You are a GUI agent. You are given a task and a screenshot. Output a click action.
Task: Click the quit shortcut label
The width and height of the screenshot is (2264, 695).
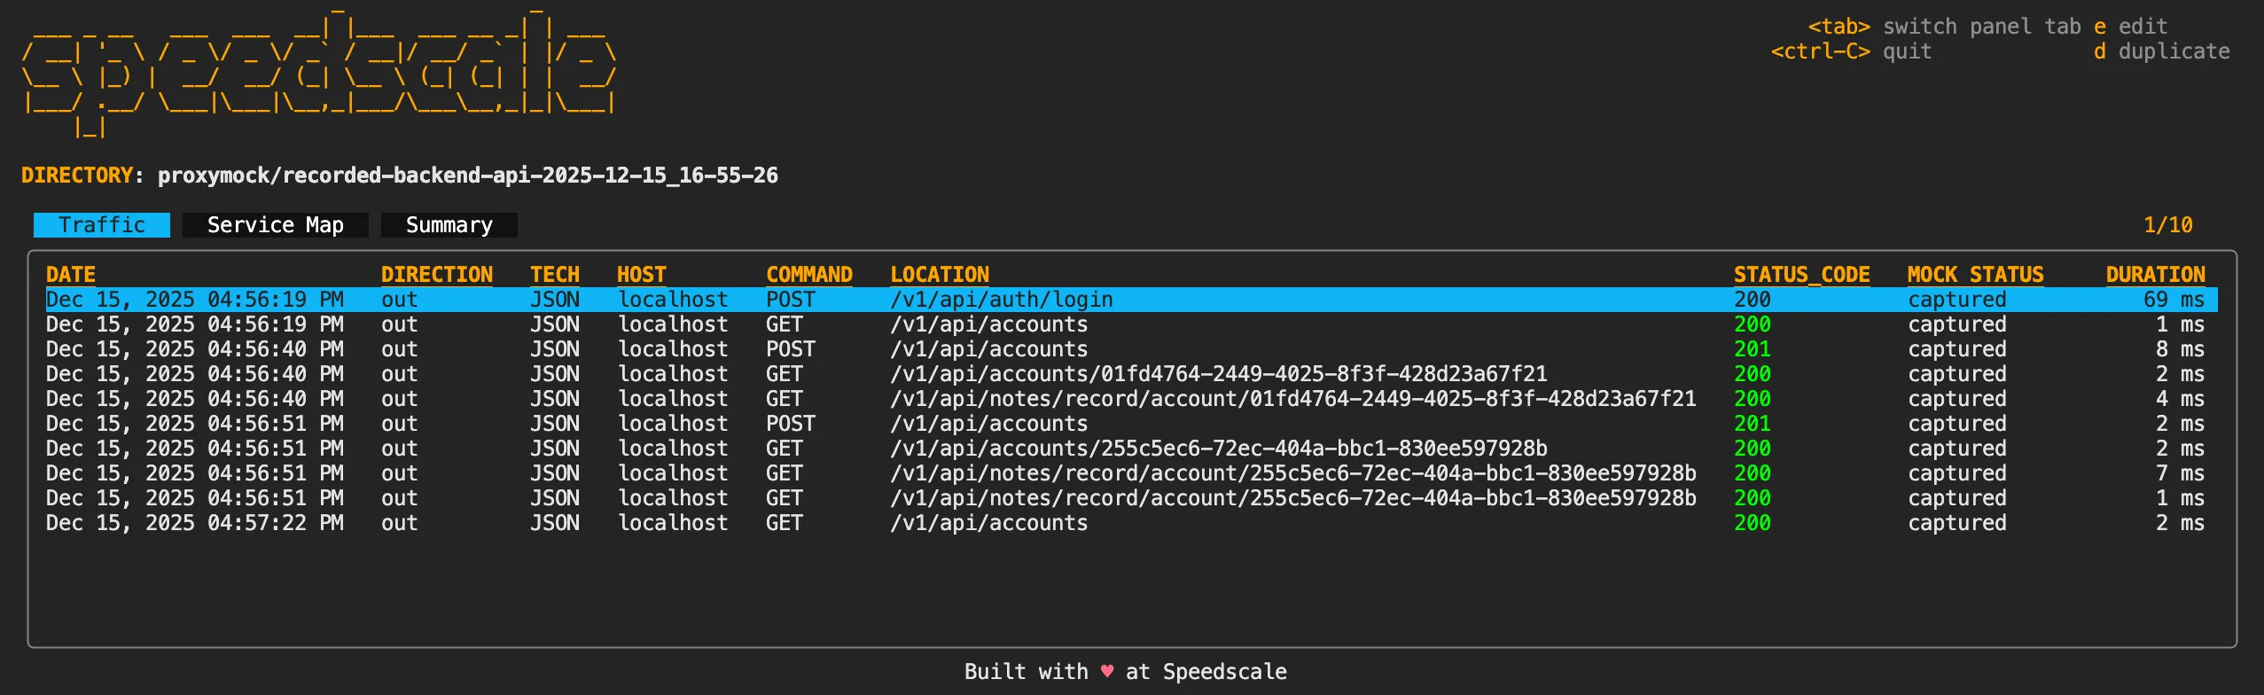click(x=1907, y=51)
